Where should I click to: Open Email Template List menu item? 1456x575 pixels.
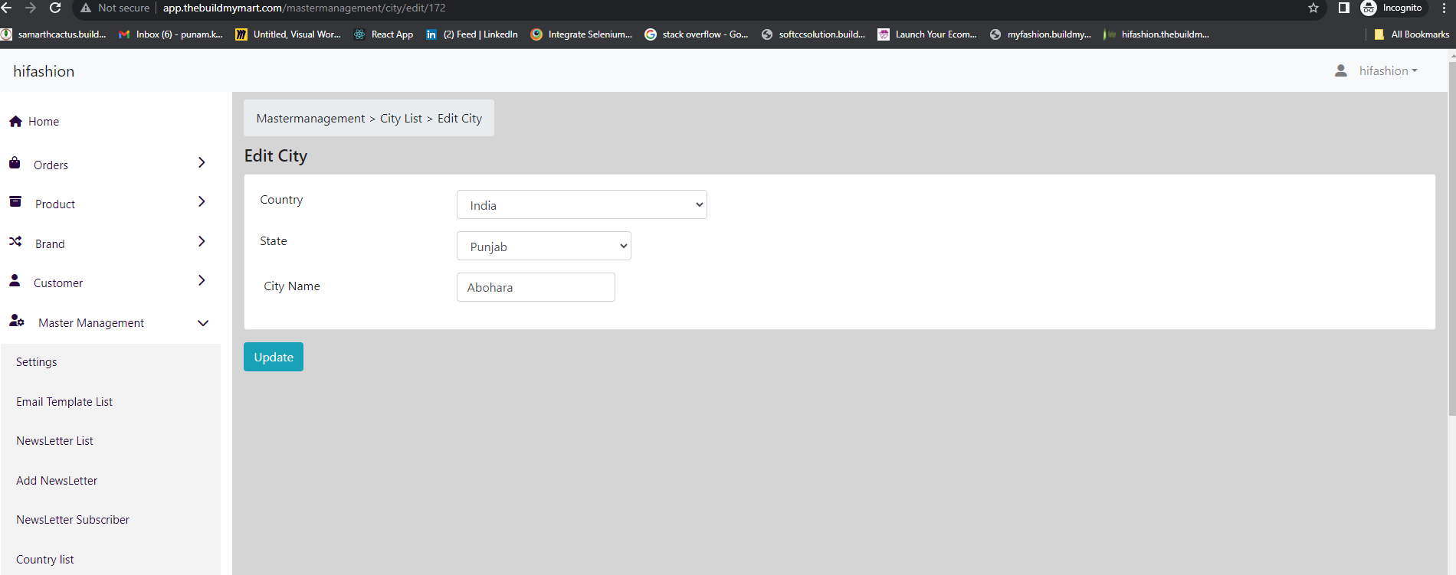pos(64,402)
